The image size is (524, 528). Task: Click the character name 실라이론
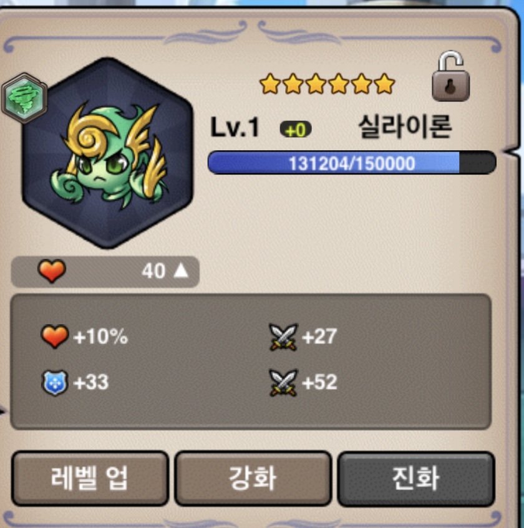coord(405,127)
